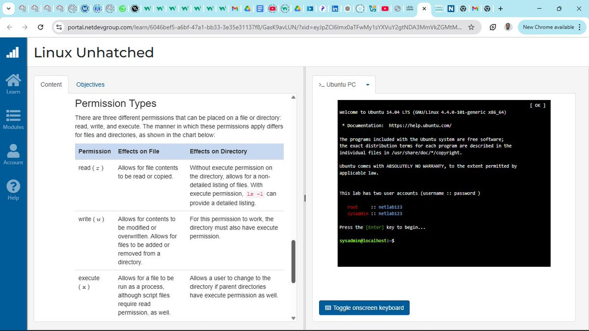Click the address bar URL field
This screenshot has height=331, width=589.
[264, 27]
